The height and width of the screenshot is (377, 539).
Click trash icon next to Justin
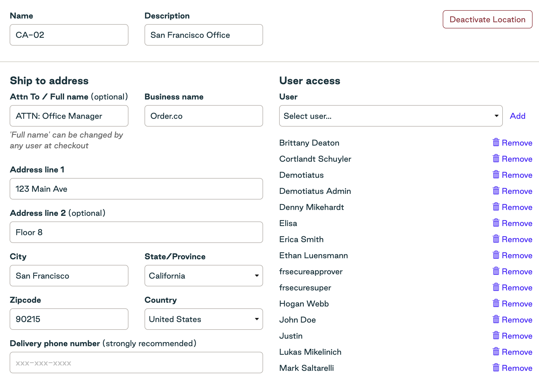pyautogui.click(x=496, y=335)
